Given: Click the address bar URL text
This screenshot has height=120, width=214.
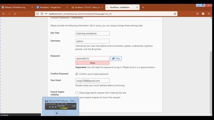Looking at the screenshot, I should click(x=80, y=14).
